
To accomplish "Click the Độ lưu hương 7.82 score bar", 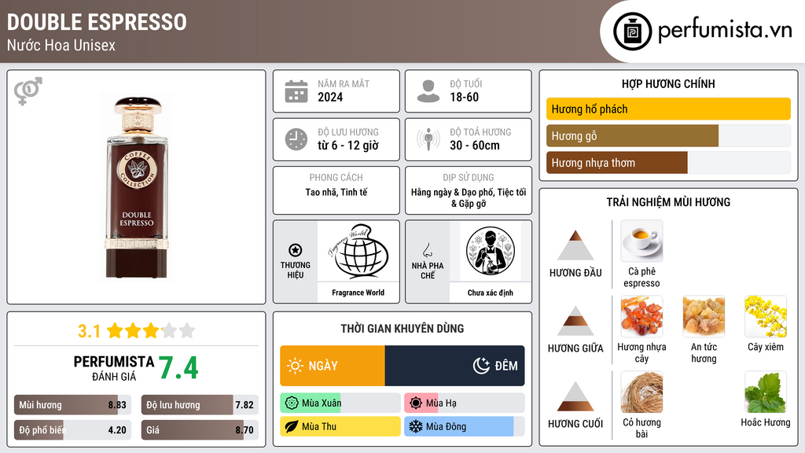I will (x=200, y=405).
